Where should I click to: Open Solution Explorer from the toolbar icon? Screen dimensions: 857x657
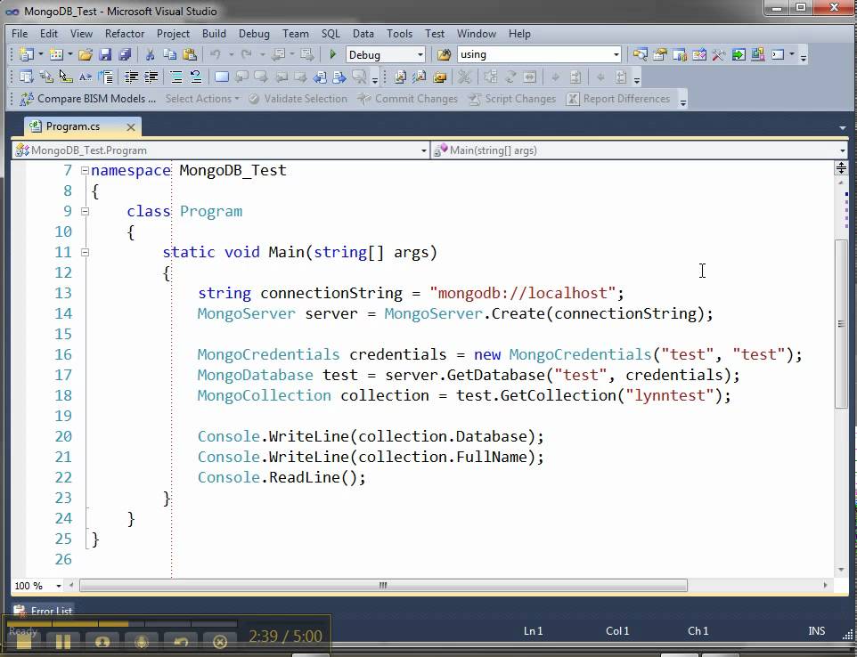coord(640,54)
